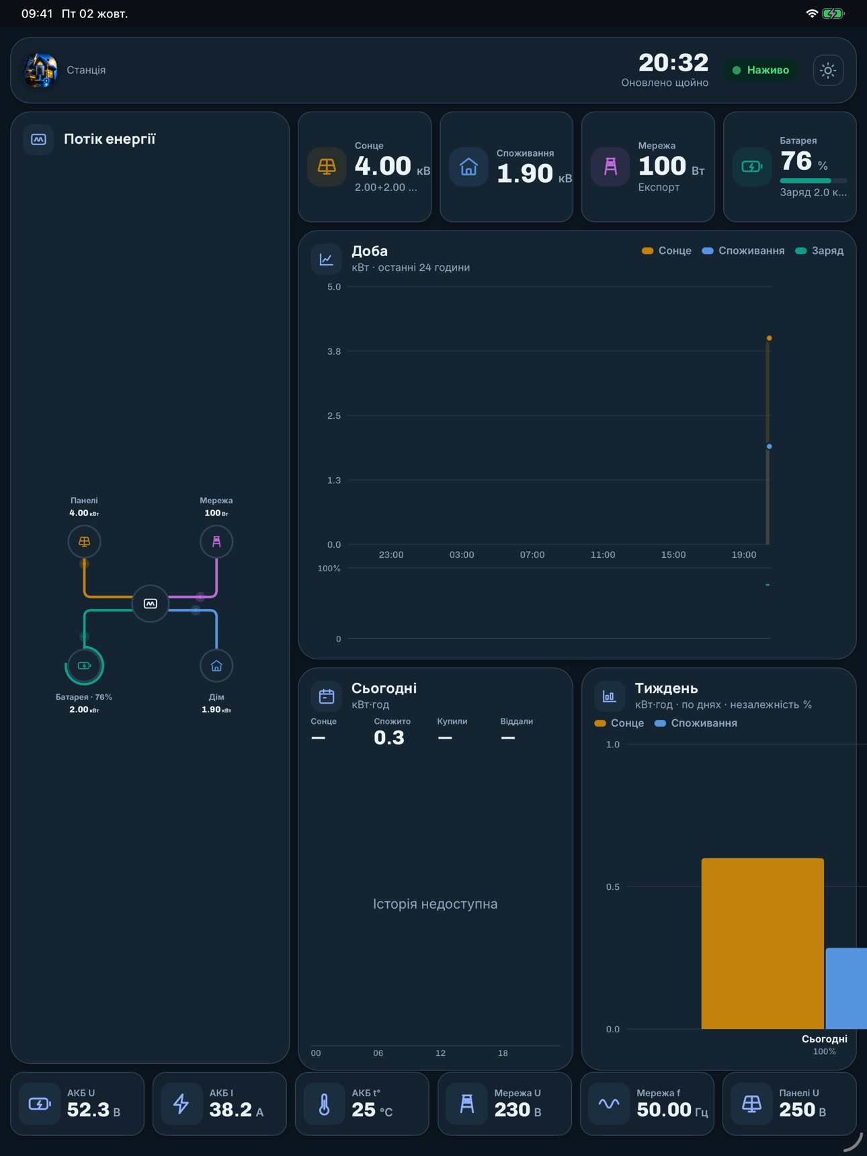The width and height of the screenshot is (867, 1156).
Task: Tap the line chart icon beside Доба
Action: [x=326, y=259]
